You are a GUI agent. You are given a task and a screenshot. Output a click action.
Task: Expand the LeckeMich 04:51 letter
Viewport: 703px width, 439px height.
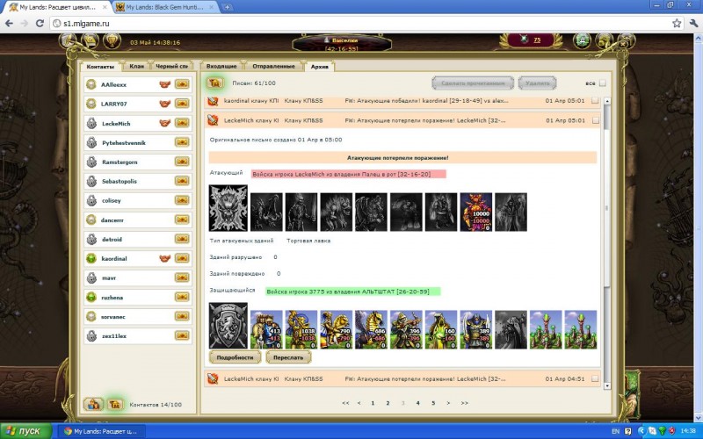(x=402, y=378)
